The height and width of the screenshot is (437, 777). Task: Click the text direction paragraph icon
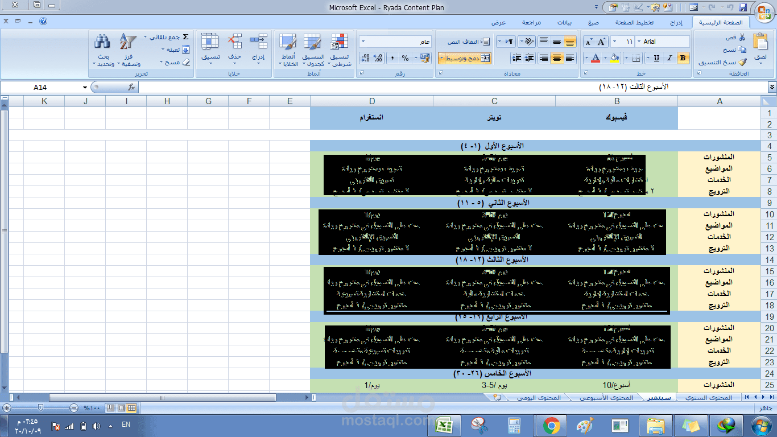[x=509, y=42]
